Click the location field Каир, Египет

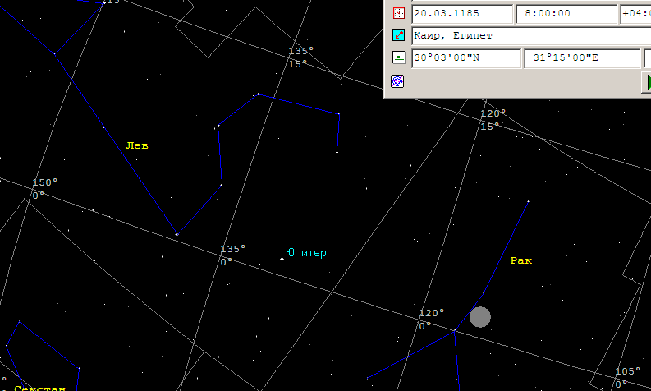click(x=531, y=36)
